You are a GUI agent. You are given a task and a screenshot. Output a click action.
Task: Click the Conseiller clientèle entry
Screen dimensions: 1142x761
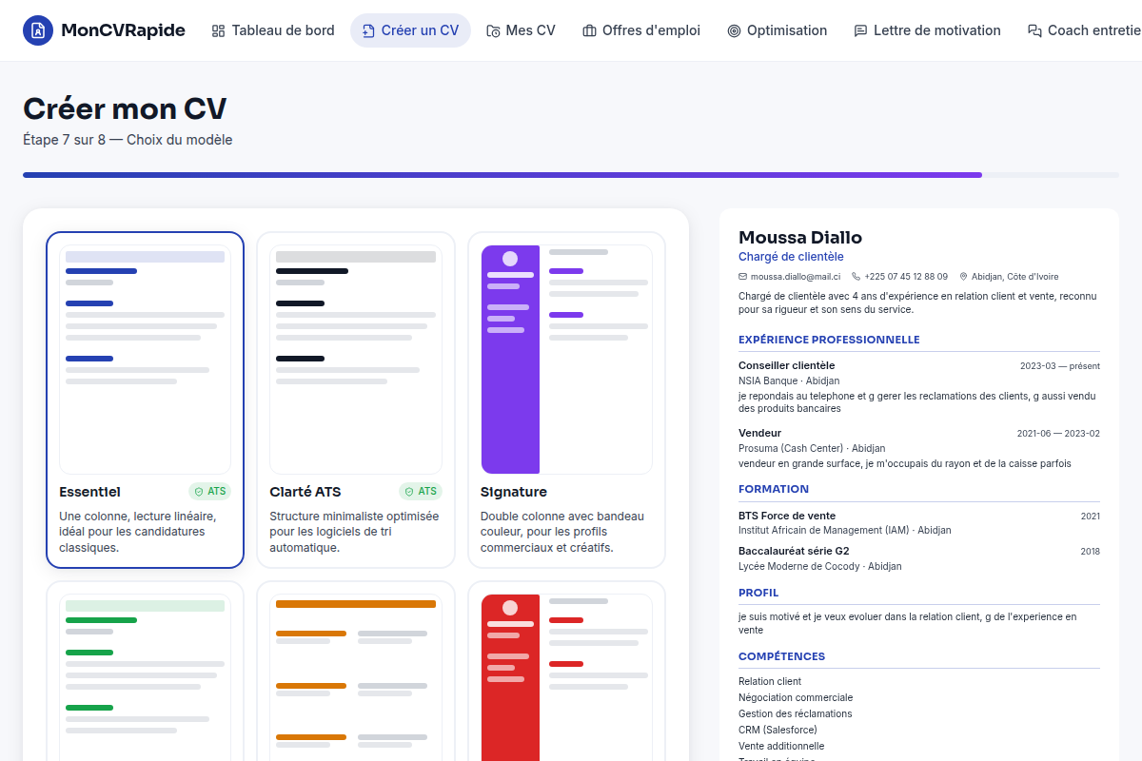tap(786, 365)
